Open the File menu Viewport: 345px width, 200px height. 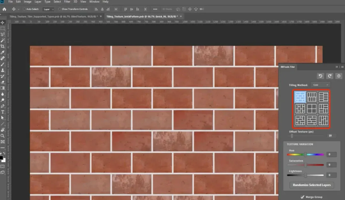pos(10,2)
